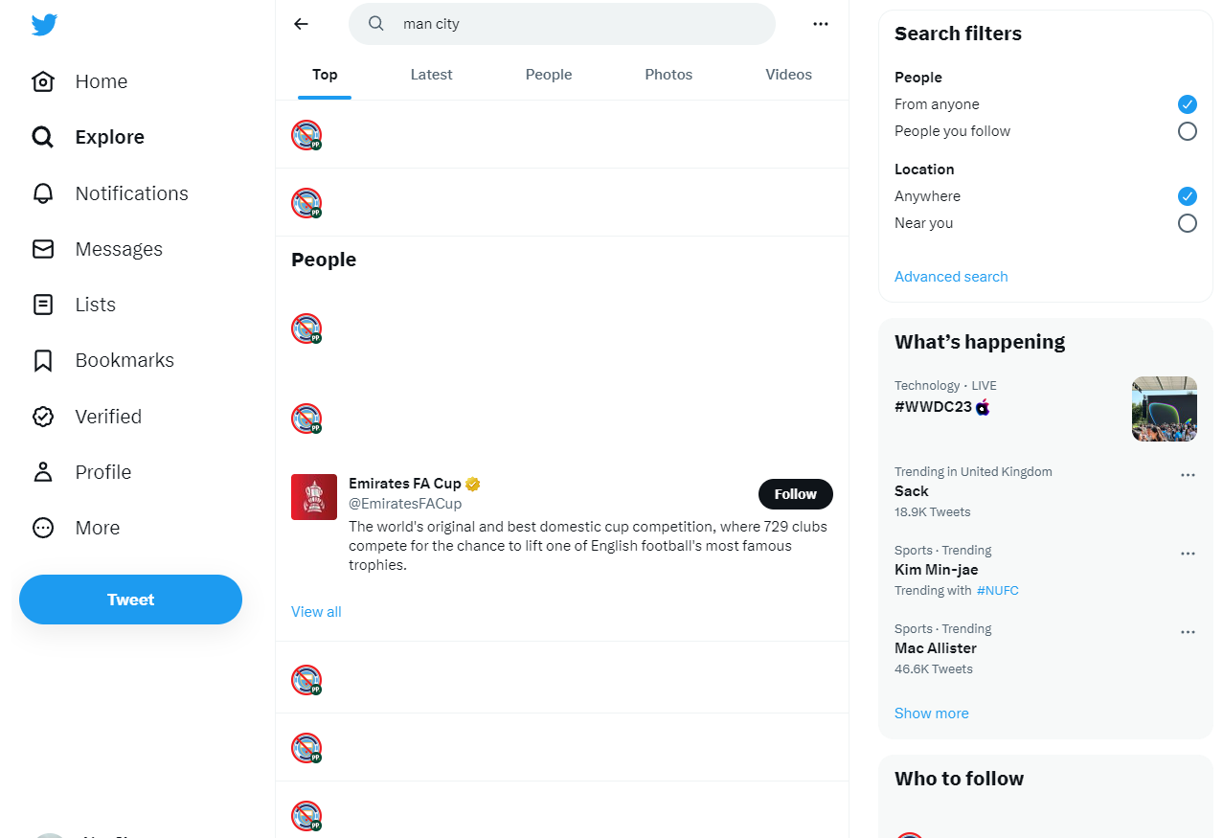Switch to the Latest tab
Viewport: 1223px width, 838px height.
431,75
